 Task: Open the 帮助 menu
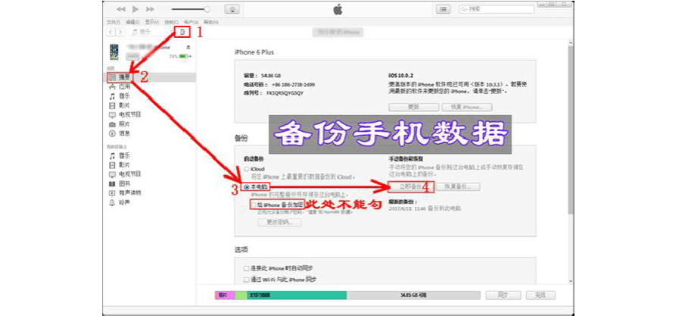tap(210, 21)
